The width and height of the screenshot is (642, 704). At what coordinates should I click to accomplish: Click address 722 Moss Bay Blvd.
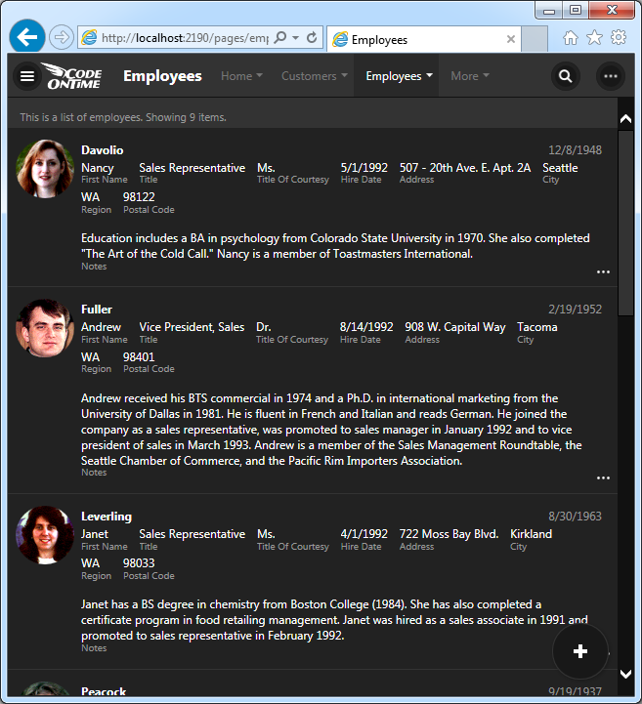click(x=449, y=534)
